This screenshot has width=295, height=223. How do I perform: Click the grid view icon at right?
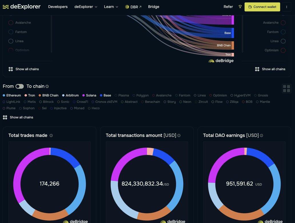pyautogui.click(x=286, y=89)
